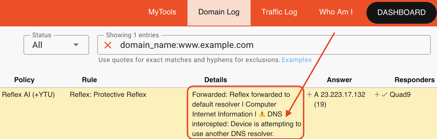
Task: Click the Responders column header
Action: (x=414, y=80)
